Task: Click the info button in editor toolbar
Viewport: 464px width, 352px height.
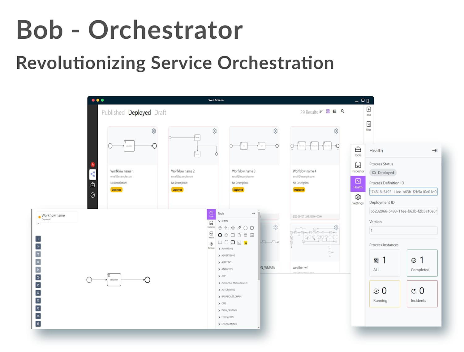Action: coord(38,239)
